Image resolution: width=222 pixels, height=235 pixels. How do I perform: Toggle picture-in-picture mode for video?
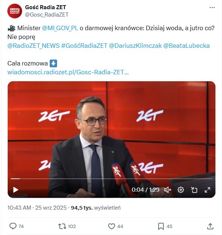[194, 190]
